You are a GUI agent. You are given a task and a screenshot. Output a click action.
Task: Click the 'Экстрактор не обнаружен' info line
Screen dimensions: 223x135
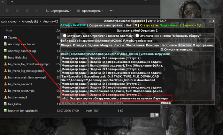click(114, 98)
